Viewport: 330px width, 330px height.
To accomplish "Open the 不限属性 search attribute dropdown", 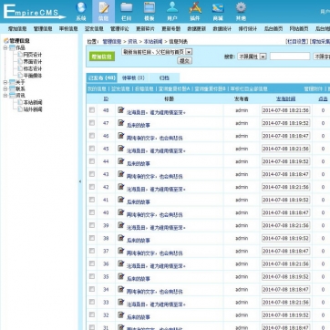I will (x=252, y=57).
